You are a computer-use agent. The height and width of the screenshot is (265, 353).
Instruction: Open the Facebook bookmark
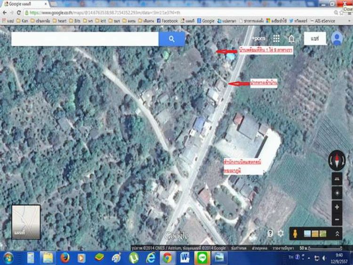coord(167,21)
